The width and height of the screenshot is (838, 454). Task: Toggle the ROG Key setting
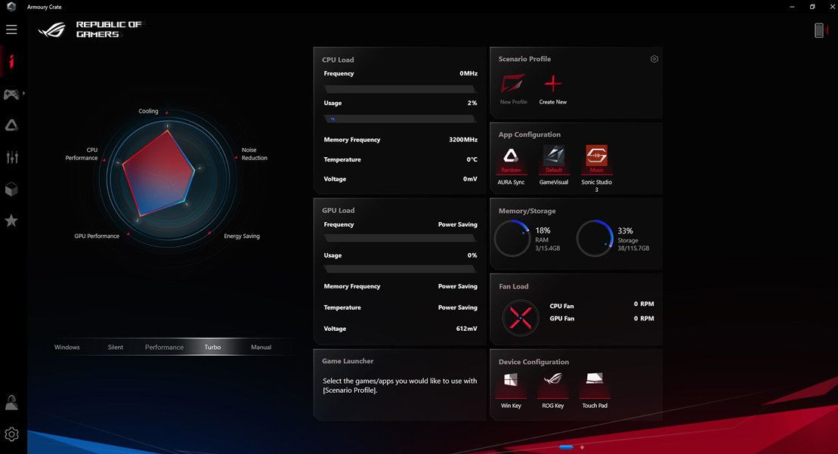coord(553,383)
